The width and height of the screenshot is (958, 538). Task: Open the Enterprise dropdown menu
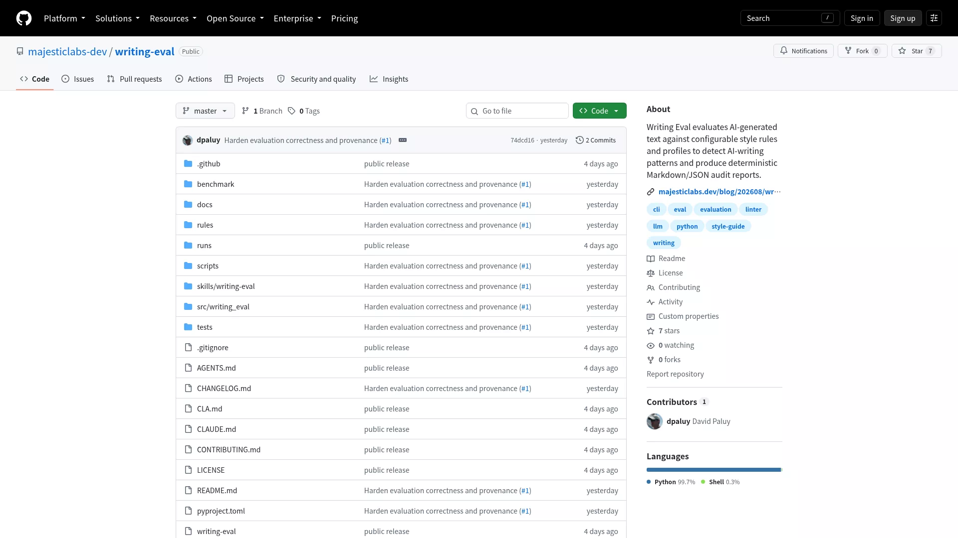[x=297, y=18]
